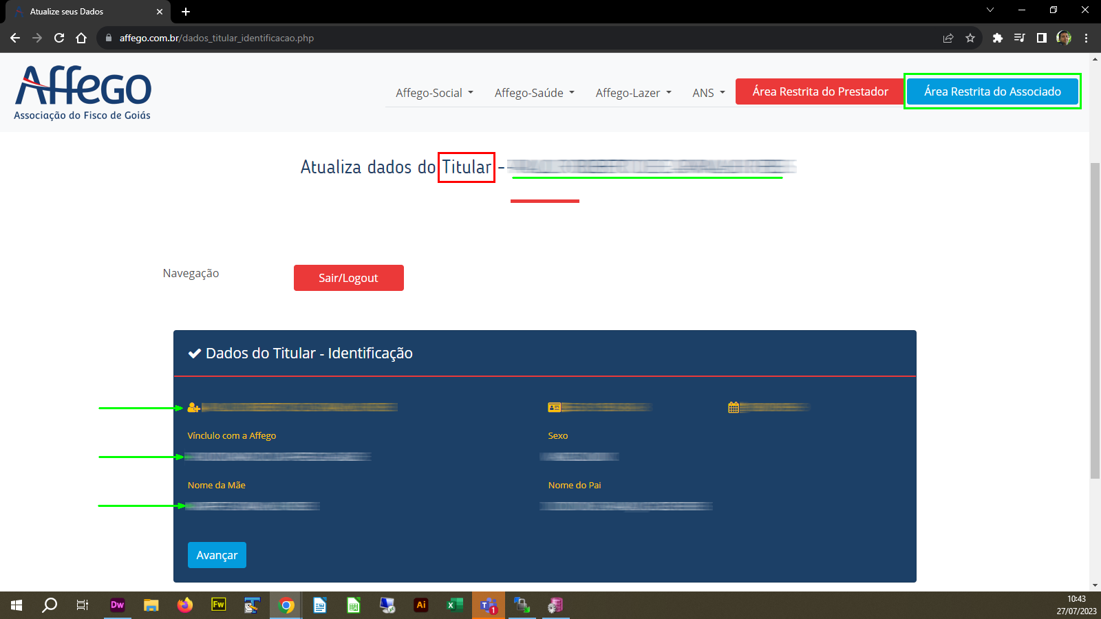Open the media controls icon in toolbar

click(1019, 38)
